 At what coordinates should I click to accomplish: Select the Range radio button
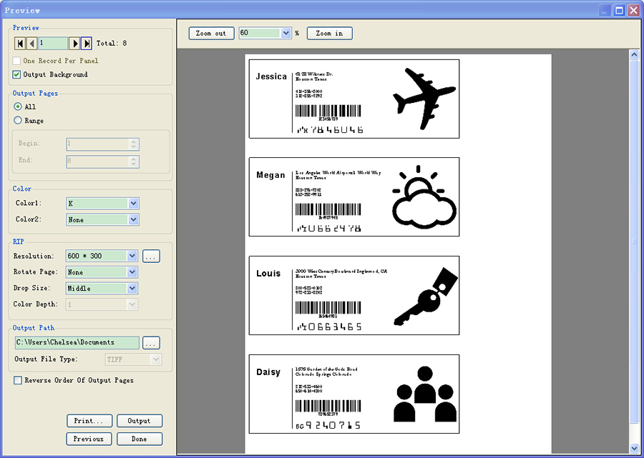[18, 121]
